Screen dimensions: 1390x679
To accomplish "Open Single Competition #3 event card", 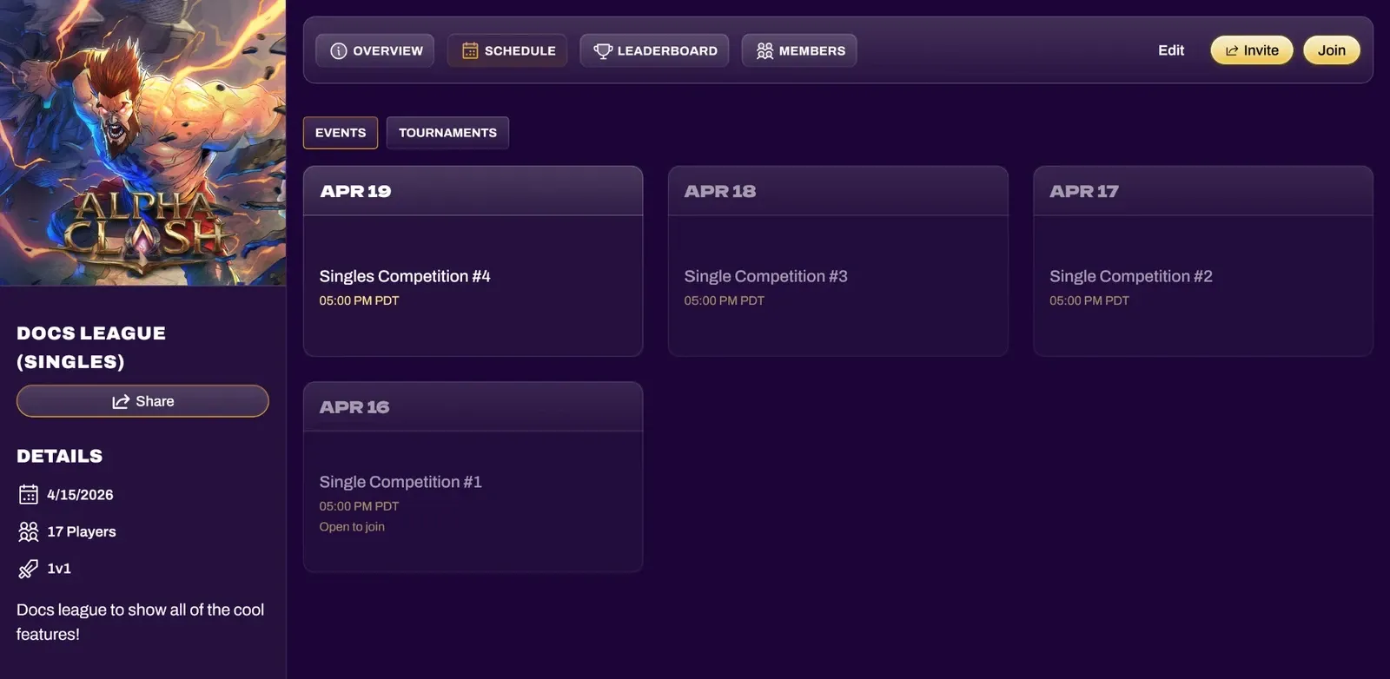I will click(837, 261).
